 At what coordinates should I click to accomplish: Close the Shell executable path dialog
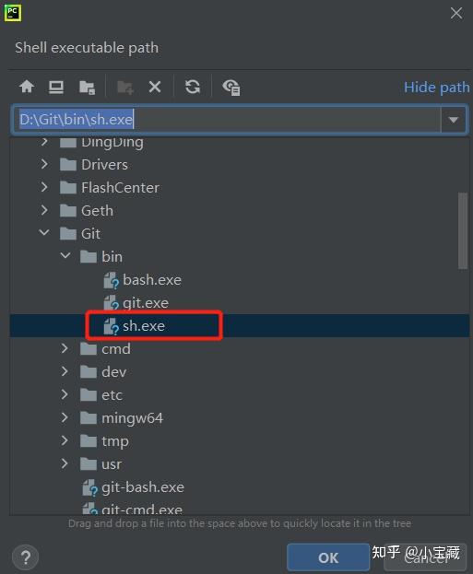pos(456,13)
